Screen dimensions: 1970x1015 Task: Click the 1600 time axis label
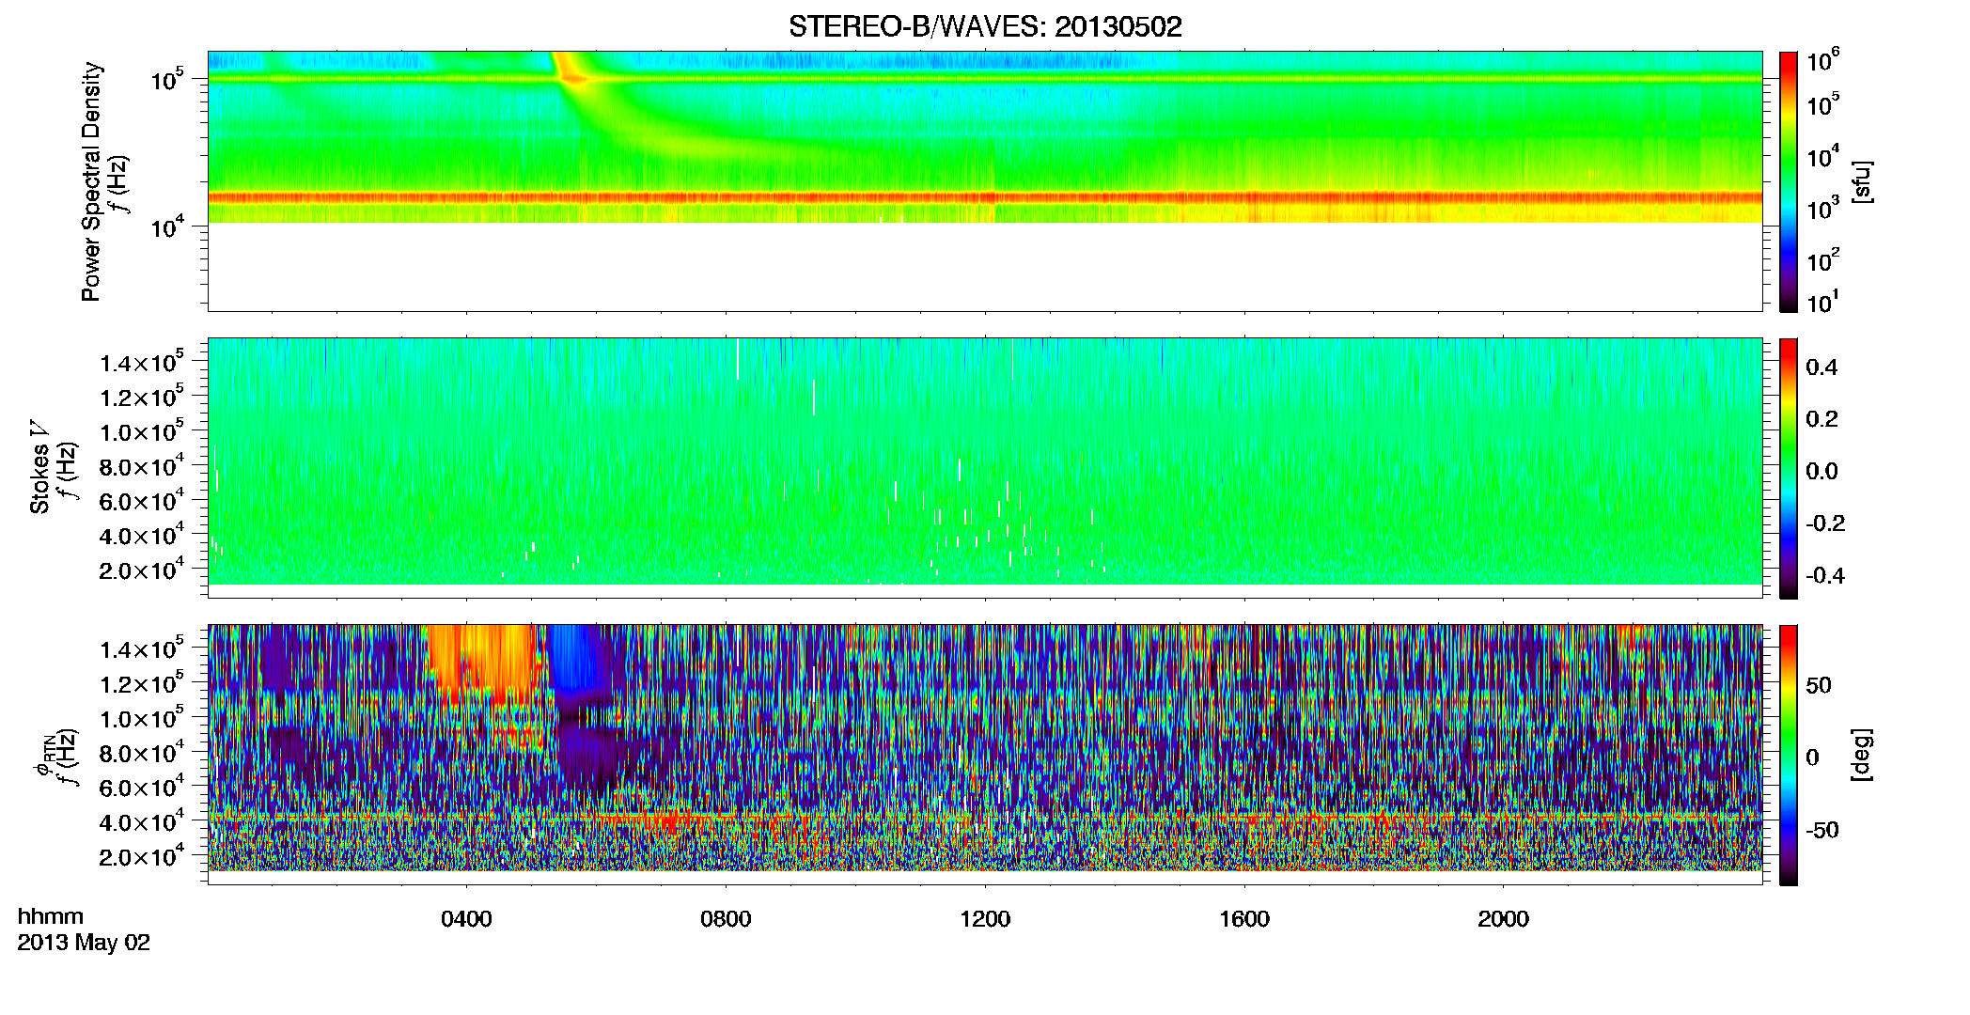(x=1244, y=919)
